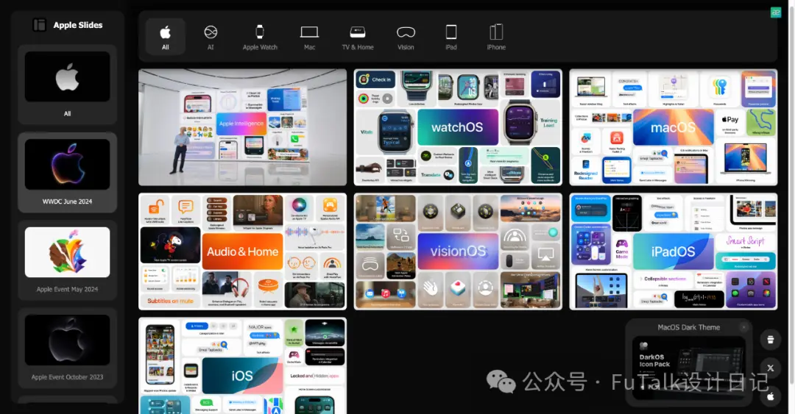This screenshot has height=414, width=795.
Task: Open the X social link button
Action: click(x=770, y=368)
